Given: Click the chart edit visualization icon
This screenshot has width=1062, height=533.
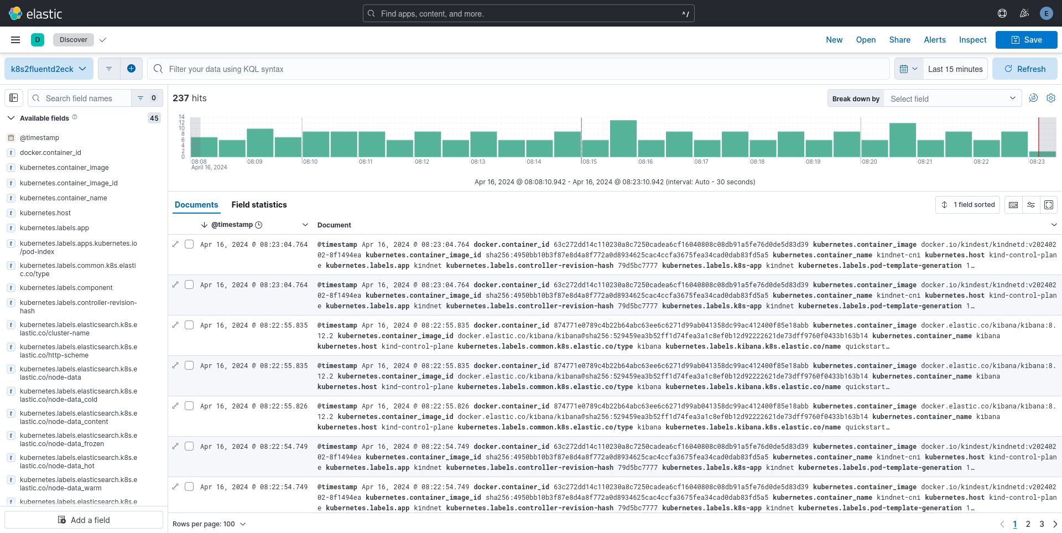Looking at the screenshot, I should pyautogui.click(x=1033, y=98).
